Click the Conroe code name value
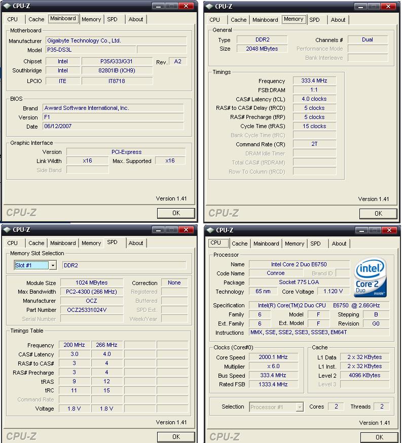The image size is (402, 443). click(x=276, y=273)
